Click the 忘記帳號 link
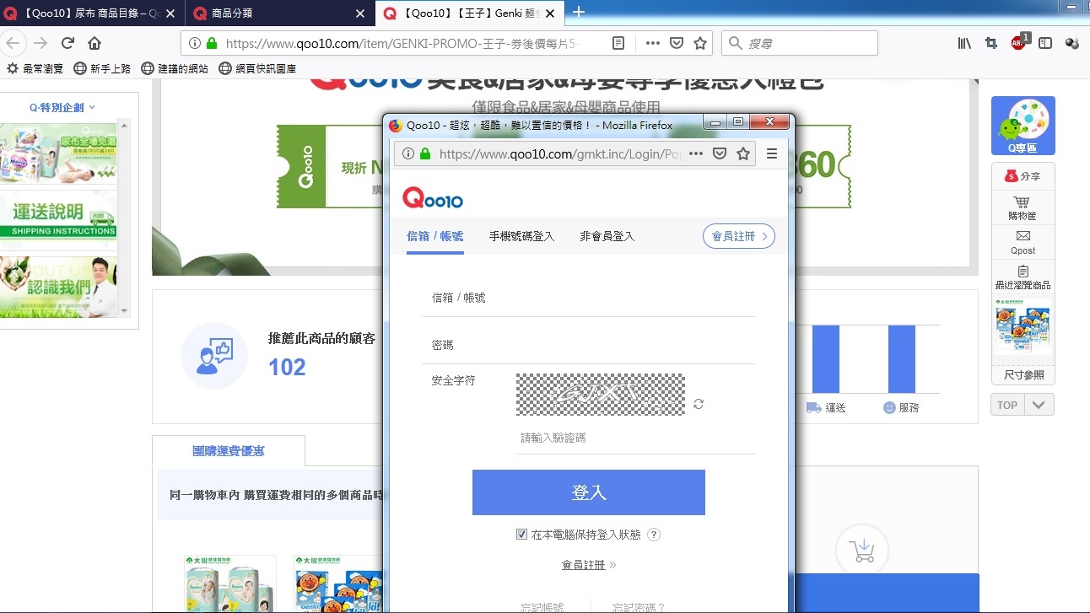The image size is (1090, 613). [542, 607]
